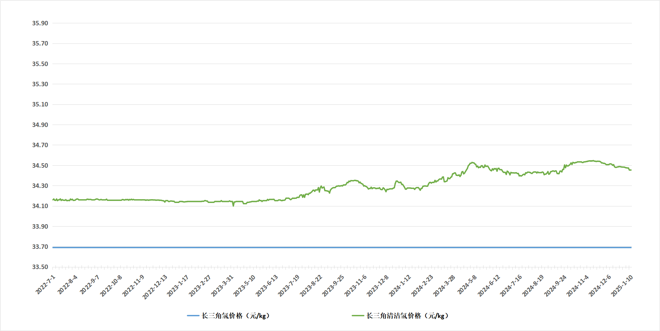Click y-axis value 33.70
This screenshot has height=331, width=660.
(40, 247)
